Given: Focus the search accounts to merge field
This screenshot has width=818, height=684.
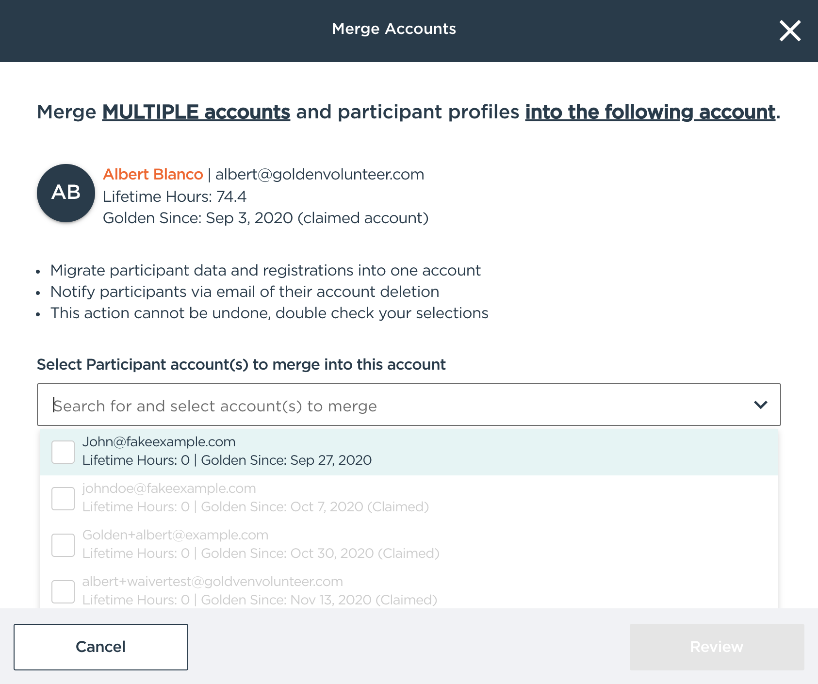Looking at the screenshot, I should 388,405.
